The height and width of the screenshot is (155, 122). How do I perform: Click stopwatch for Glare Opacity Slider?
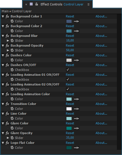(12, 138)
